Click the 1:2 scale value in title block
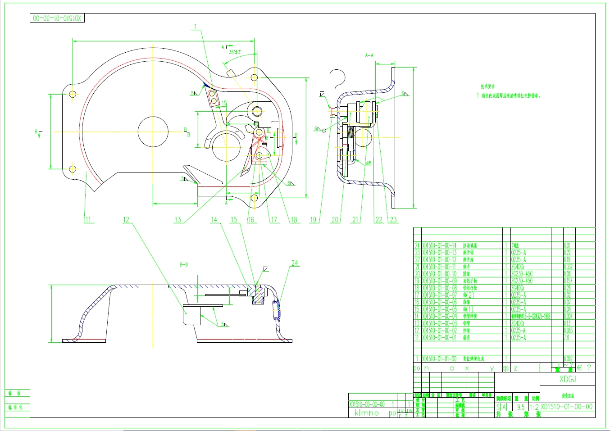The height and width of the screenshot is (431, 610). coord(534,407)
